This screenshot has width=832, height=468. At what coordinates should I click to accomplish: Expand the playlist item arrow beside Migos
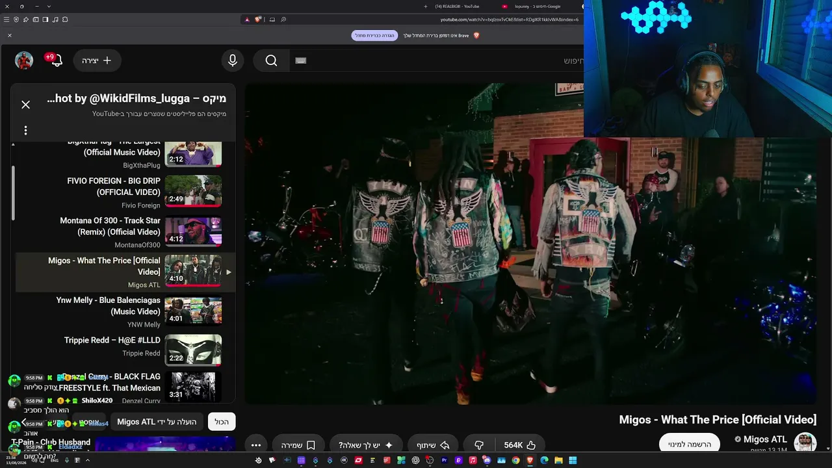[x=228, y=272]
